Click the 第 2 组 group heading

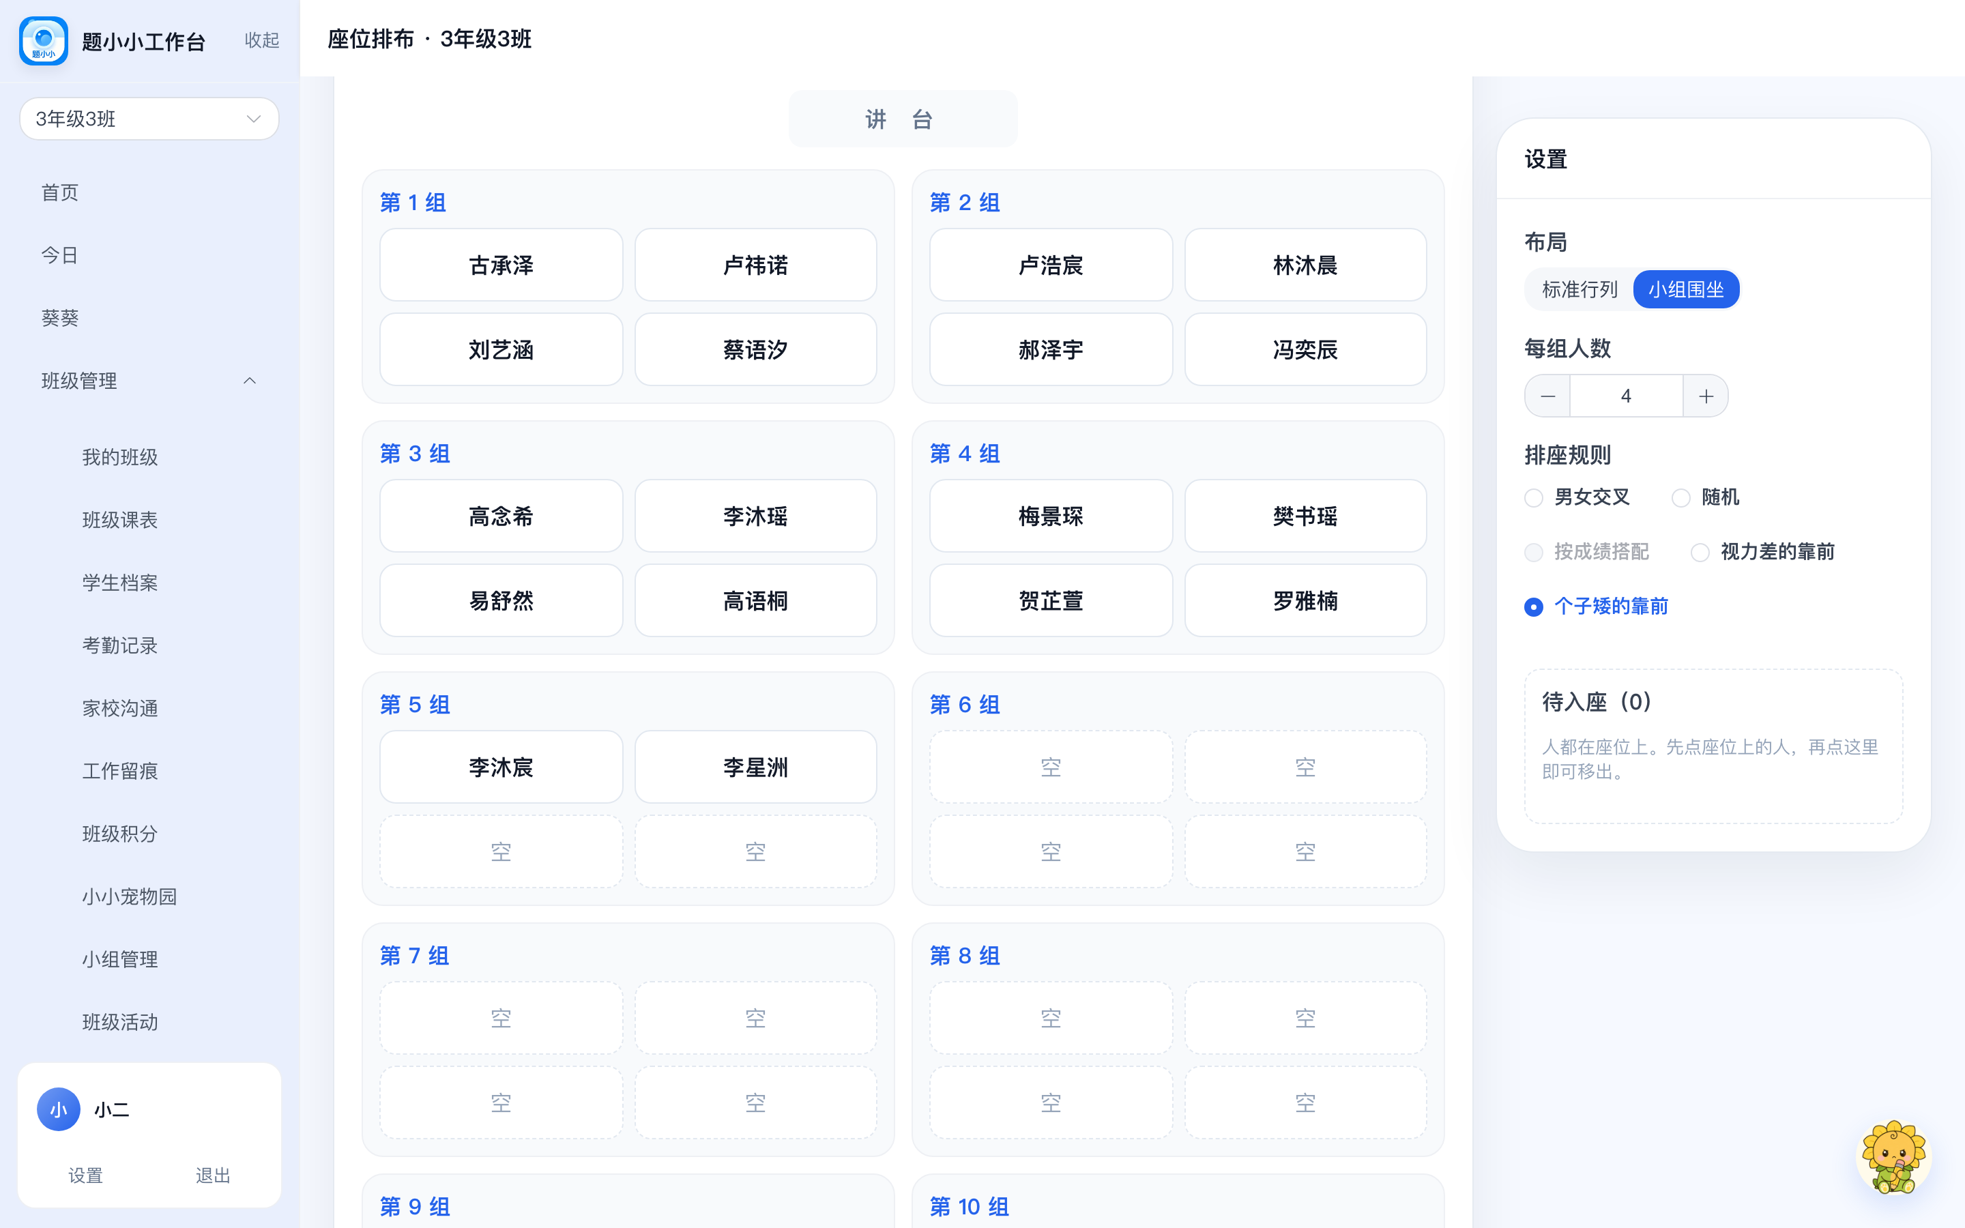click(965, 202)
